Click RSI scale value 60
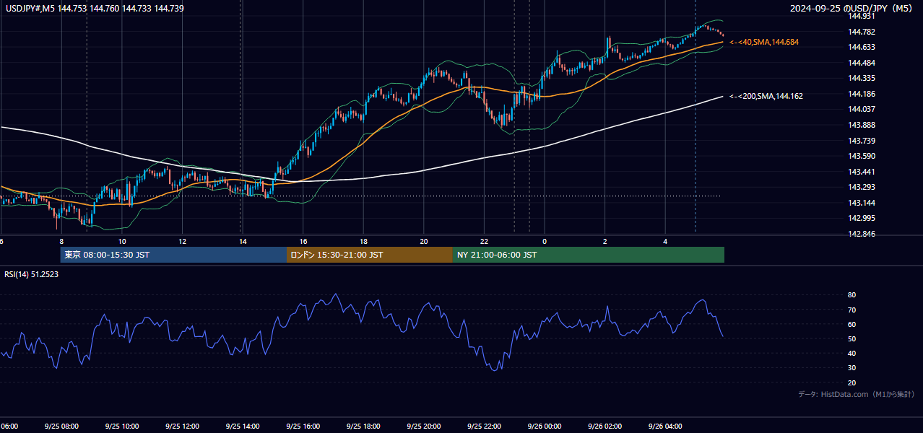This screenshot has height=433, width=923. pyautogui.click(x=852, y=325)
